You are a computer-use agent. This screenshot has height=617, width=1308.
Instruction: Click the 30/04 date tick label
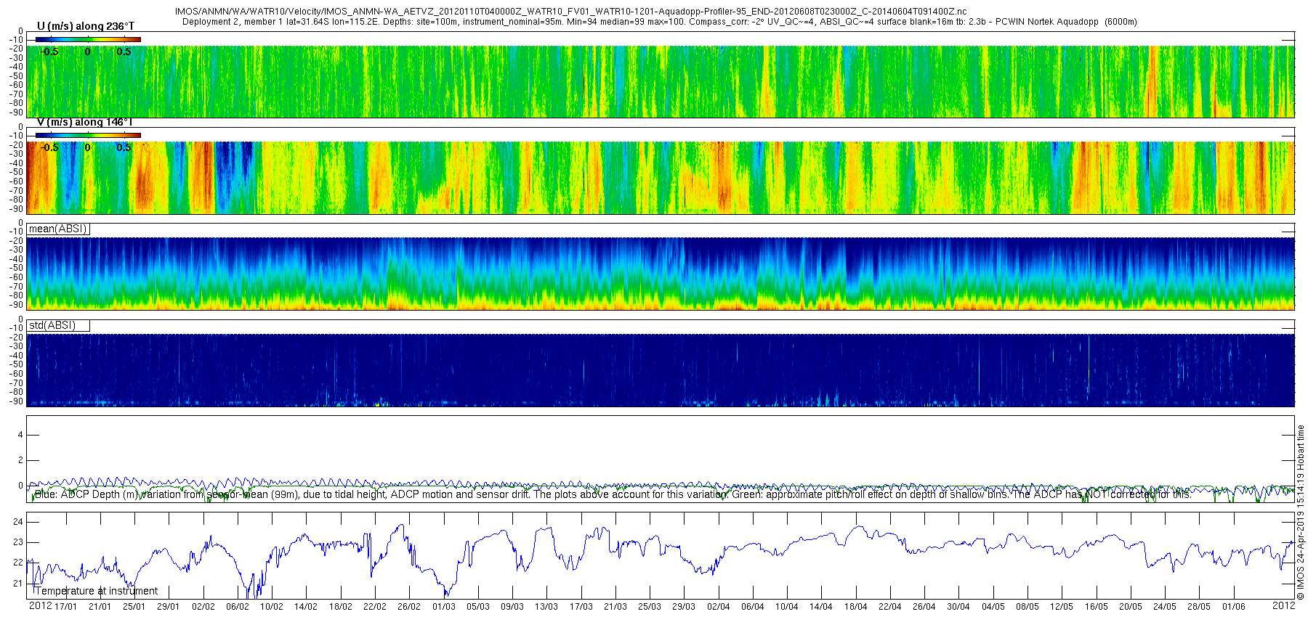pyautogui.click(x=958, y=607)
